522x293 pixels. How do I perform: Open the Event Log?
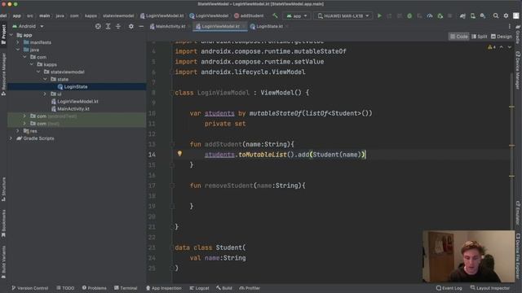[449, 288]
